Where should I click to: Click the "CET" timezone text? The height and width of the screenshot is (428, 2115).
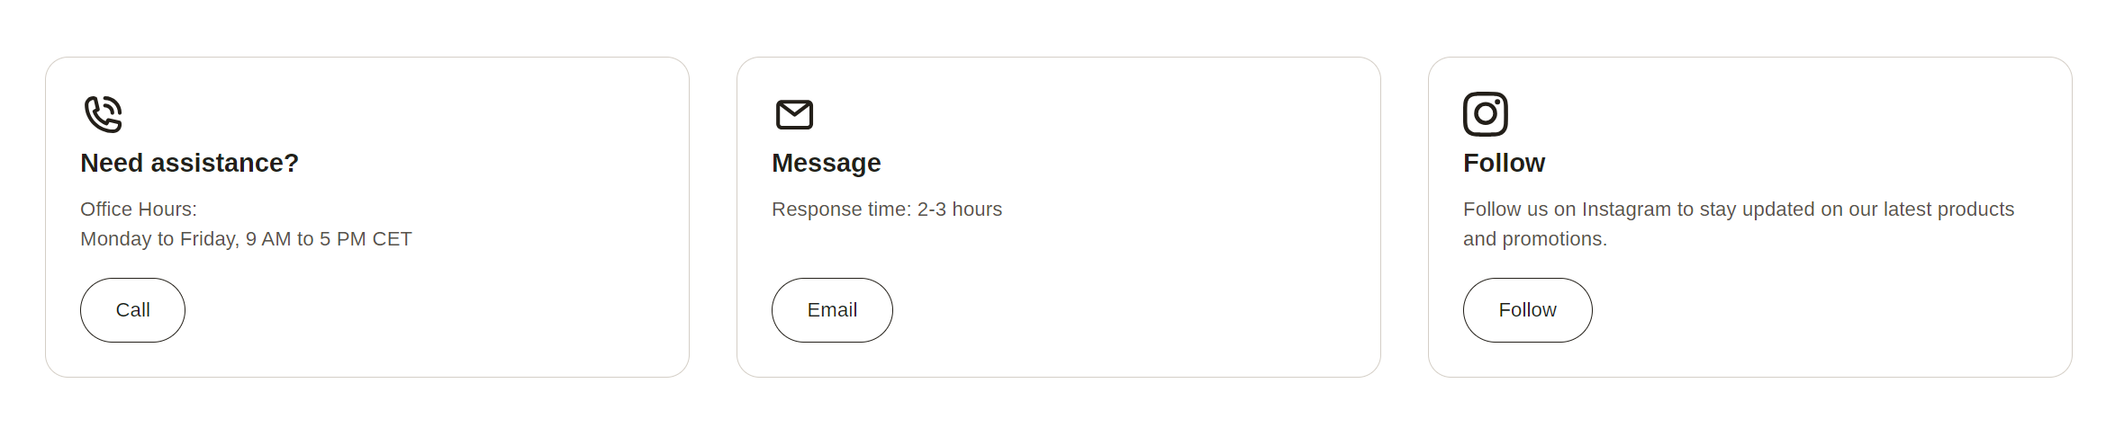(392, 239)
